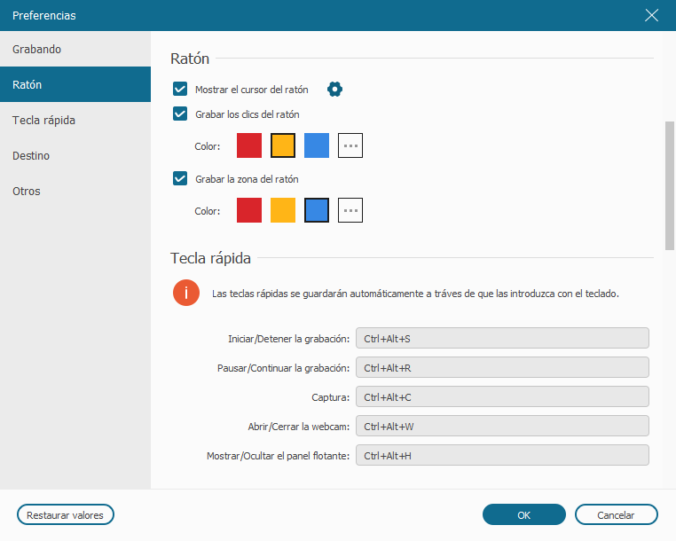The width and height of the screenshot is (676, 541).
Task: Disable Grabar la zona del ratón
Action: coord(180,178)
